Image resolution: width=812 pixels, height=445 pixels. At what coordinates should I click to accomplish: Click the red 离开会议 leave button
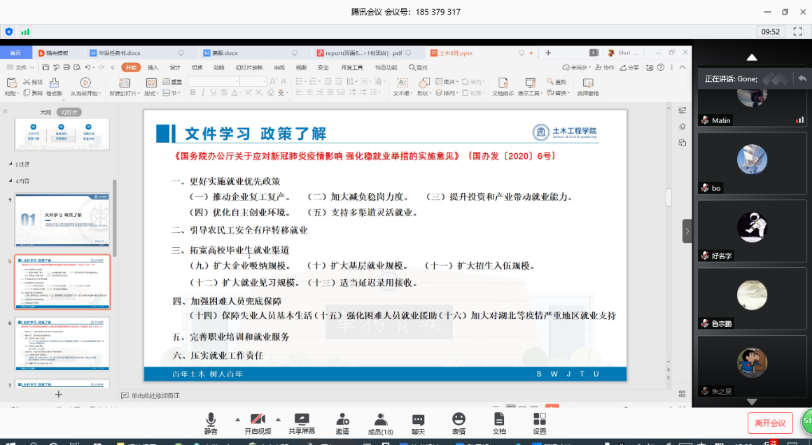[x=770, y=423]
